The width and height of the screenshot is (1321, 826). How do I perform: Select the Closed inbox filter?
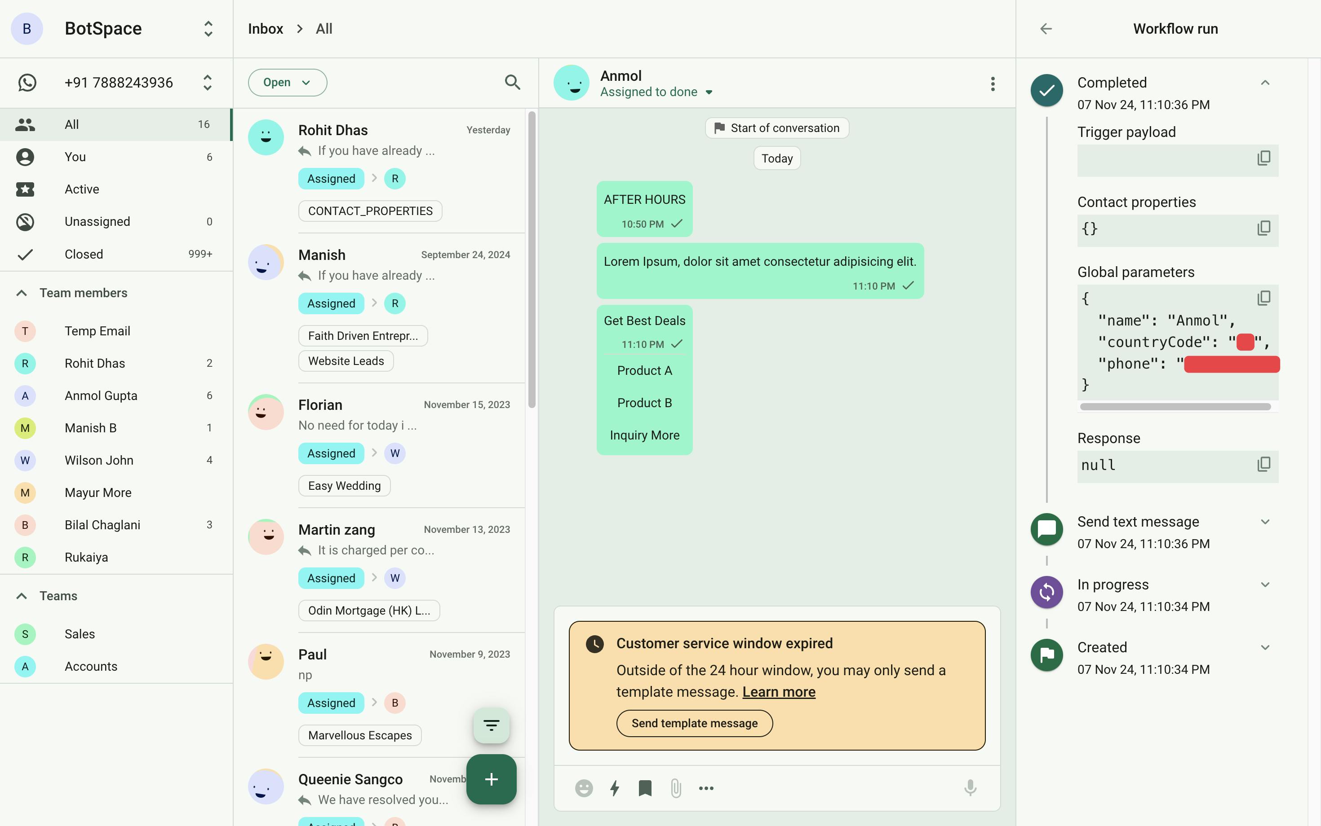coord(116,254)
